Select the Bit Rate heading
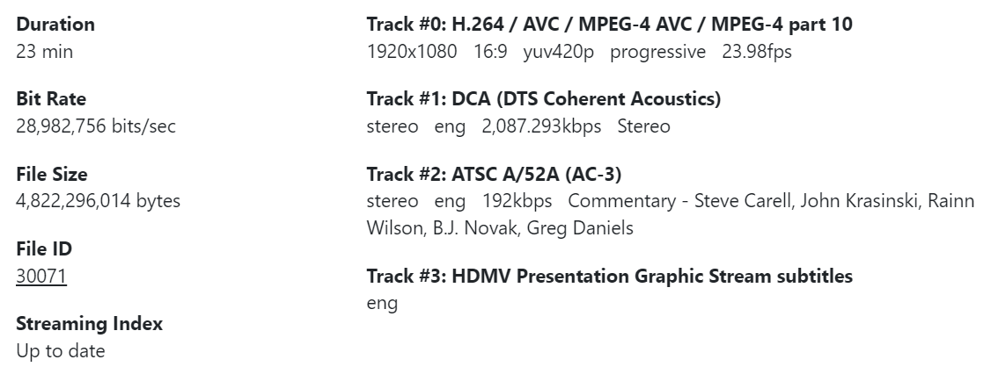 pyautogui.click(x=51, y=99)
